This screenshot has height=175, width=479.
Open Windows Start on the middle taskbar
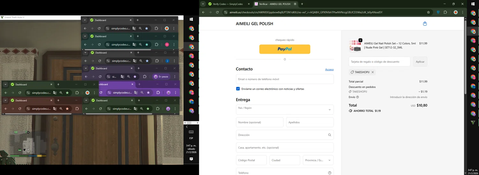pyautogui.click(x=191, y=19)
